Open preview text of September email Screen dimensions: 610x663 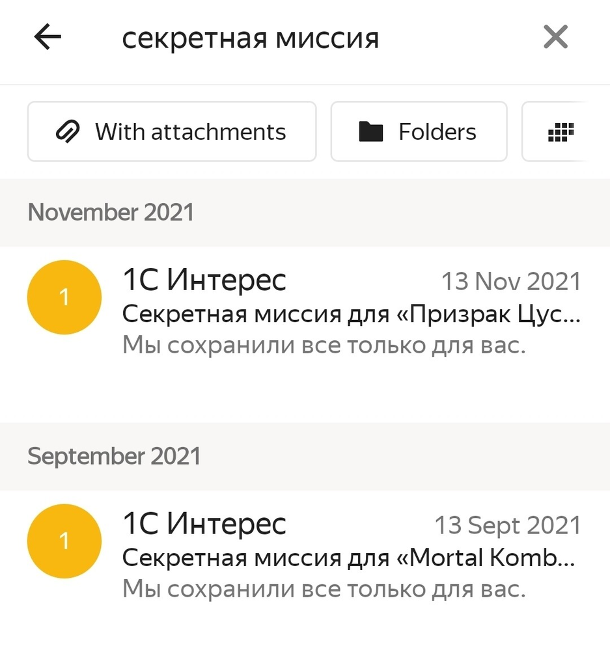(x=324, y=589)
